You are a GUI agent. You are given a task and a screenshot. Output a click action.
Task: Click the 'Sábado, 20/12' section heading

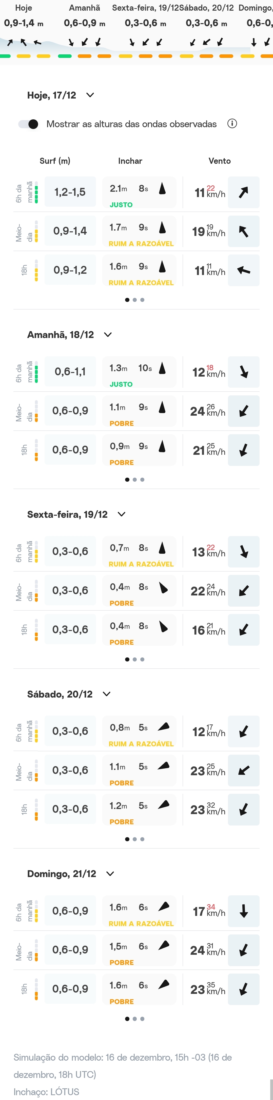coord(60,694)
